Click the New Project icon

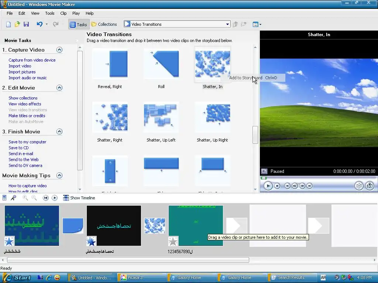coord(8,24)
